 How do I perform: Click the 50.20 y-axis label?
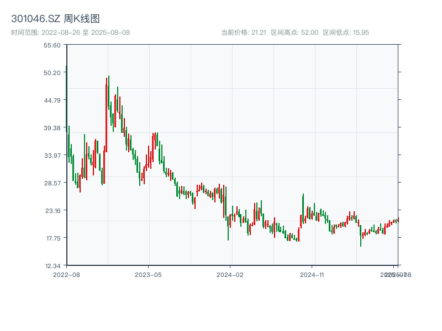[52, 73]
